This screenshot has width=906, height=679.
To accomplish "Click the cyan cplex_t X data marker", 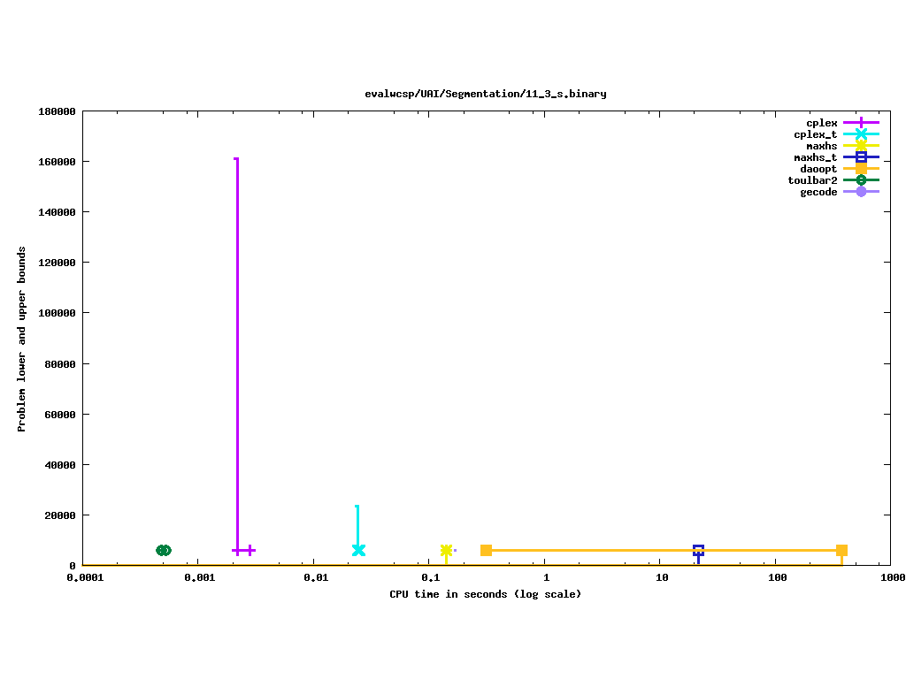I will click(x=358, y=550).
